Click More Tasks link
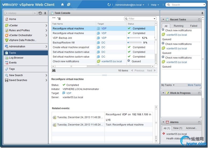Viewport: 208px width, 148px height. pyautogui.click(x=194, y=85)
